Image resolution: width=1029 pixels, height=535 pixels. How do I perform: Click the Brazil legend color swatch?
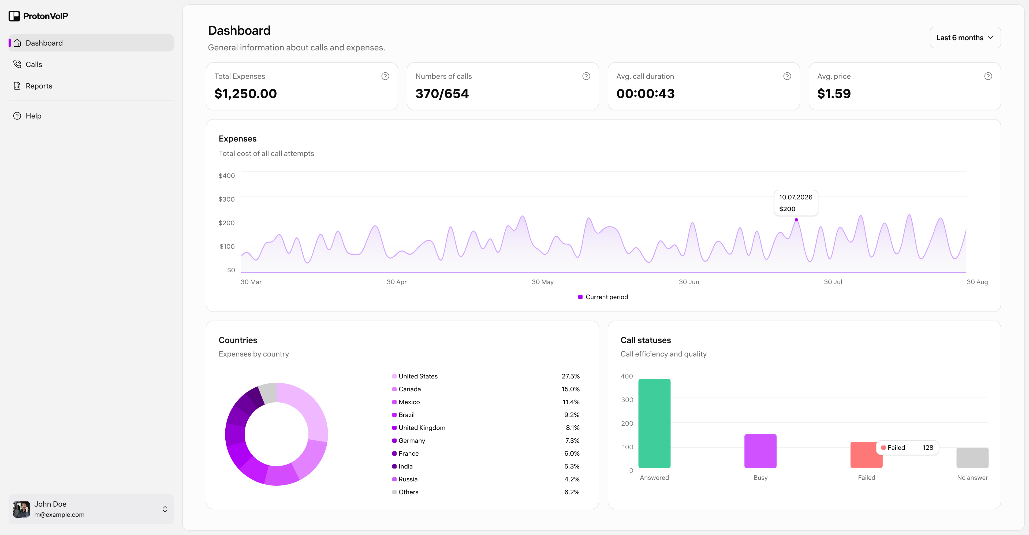click(x=394, y=415)
